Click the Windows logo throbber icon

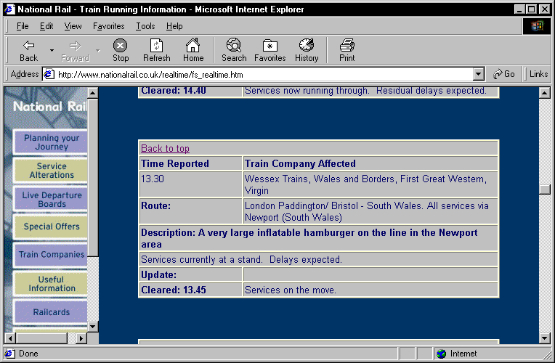click(537, 26)
